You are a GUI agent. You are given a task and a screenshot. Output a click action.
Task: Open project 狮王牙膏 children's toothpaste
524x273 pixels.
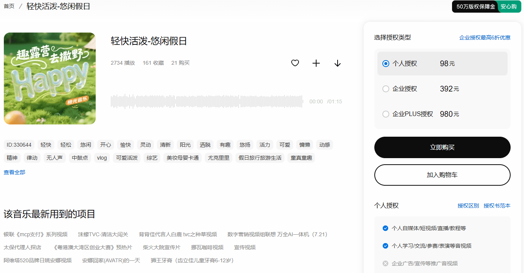point(192,260)
